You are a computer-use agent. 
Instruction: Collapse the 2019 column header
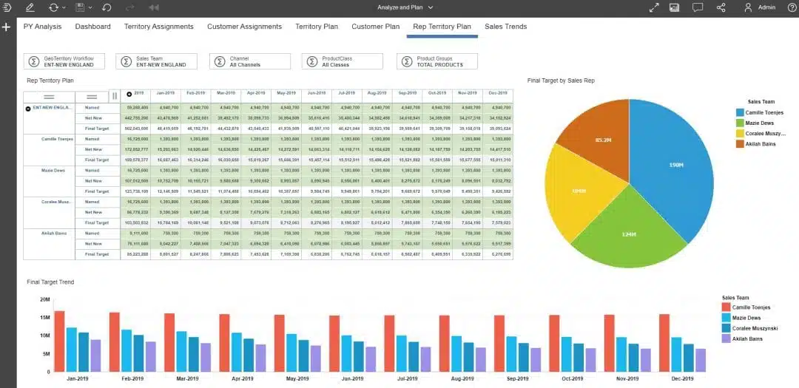tap(129, 94)
